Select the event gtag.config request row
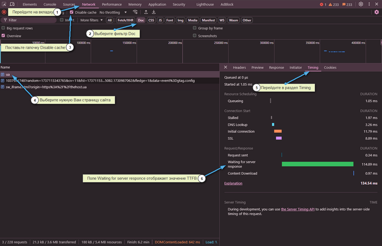The height and width of the screenshot is (246, 382). 110,80
